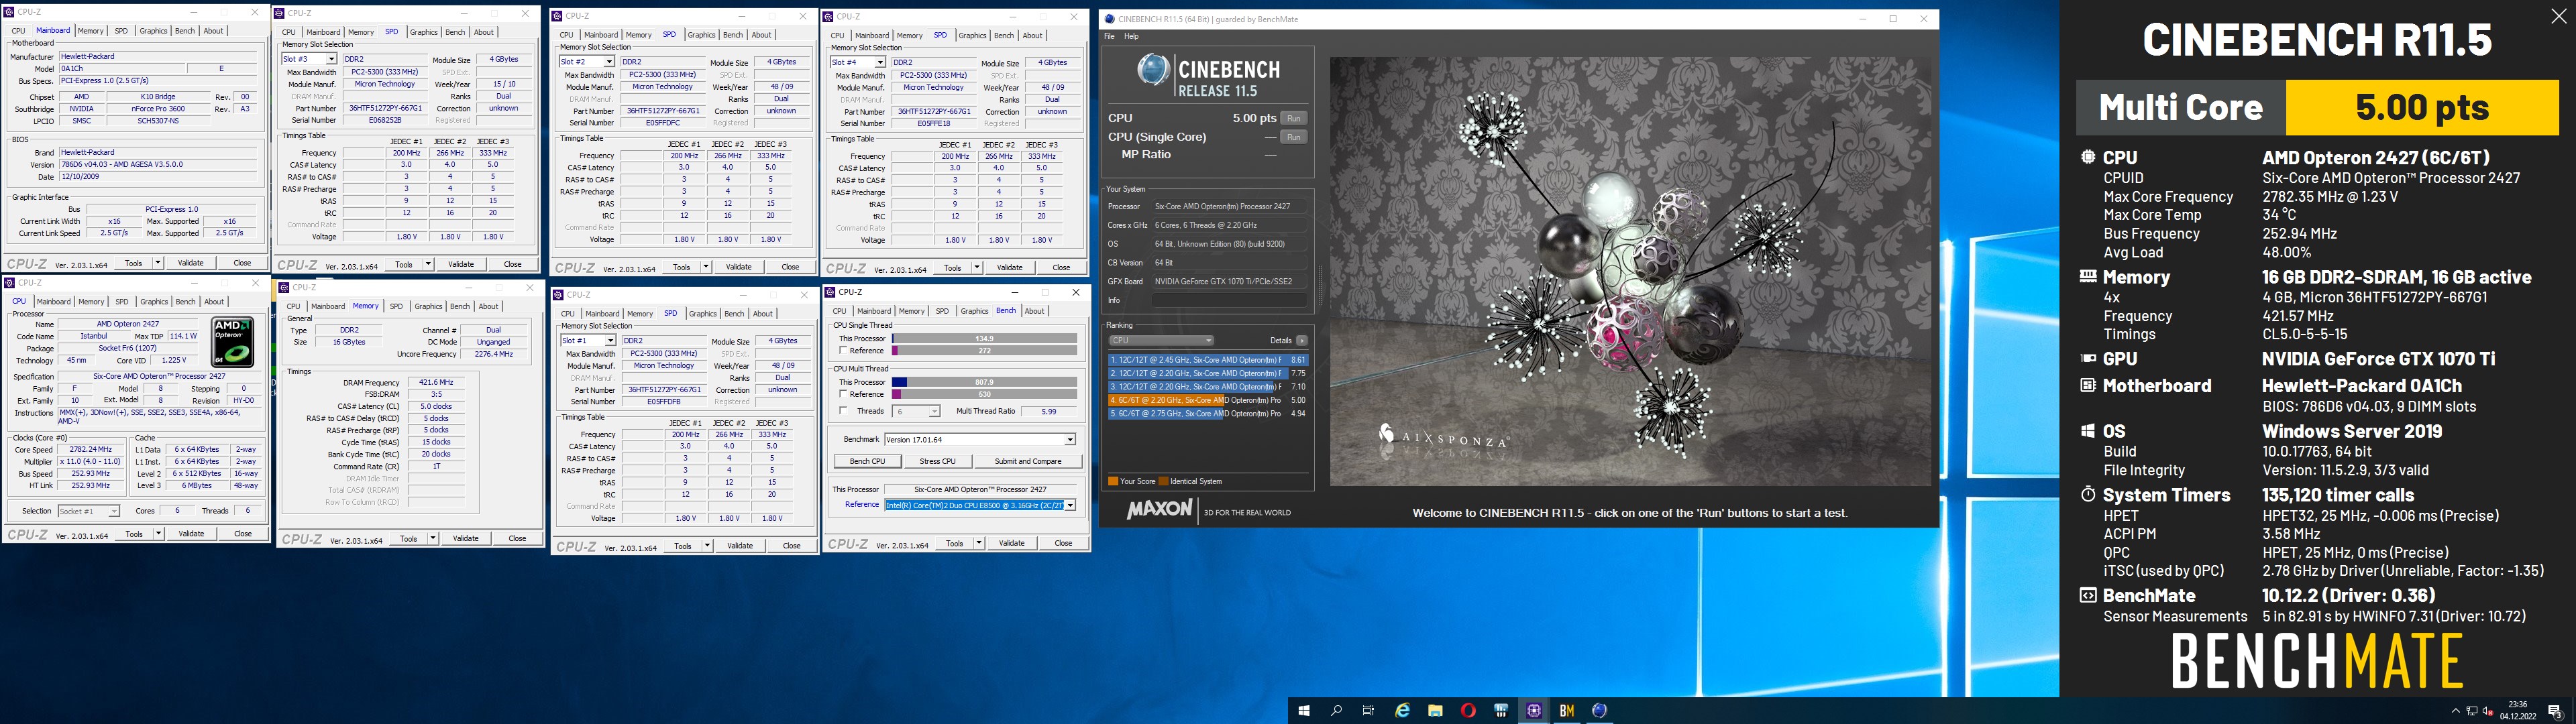This screenshot has width=2576, height=724.
Task: Open Graphics tab in CPU-Z Memory window
Action: click(x=428, y=307)
